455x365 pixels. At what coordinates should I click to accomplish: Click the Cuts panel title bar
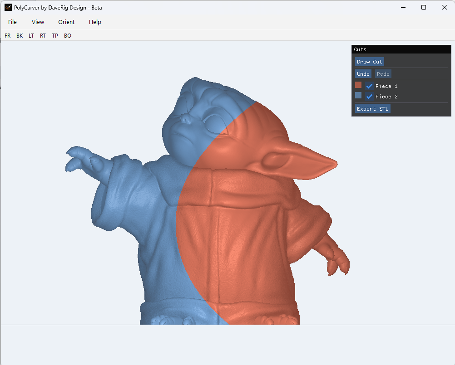(x=401, y=49)
